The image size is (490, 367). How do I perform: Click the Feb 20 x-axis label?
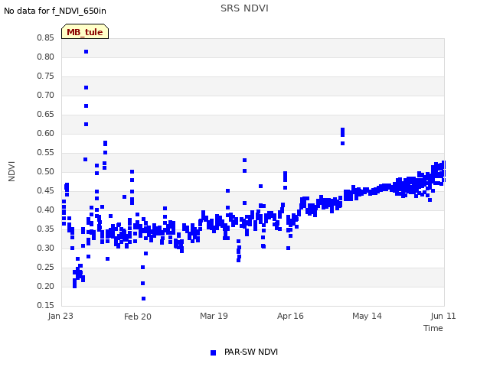138,317
